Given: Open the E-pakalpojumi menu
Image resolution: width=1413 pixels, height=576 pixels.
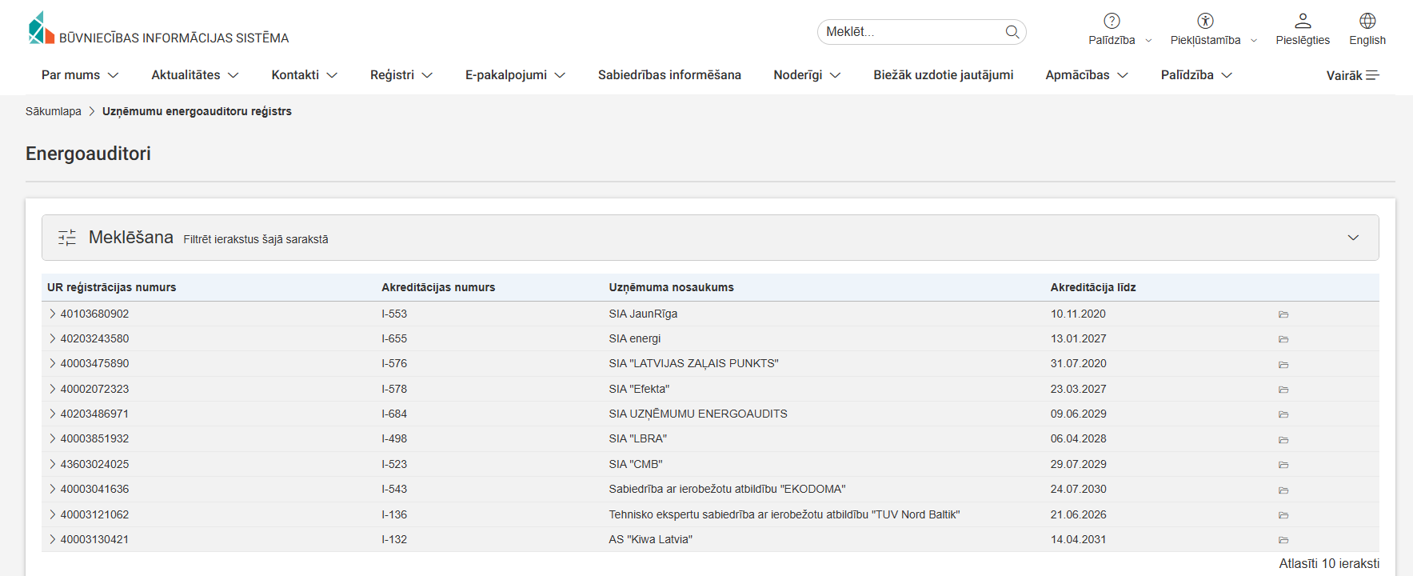Looking at the screenshot, I should [515, 75].
